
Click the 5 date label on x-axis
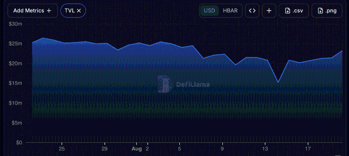point(179,149)
